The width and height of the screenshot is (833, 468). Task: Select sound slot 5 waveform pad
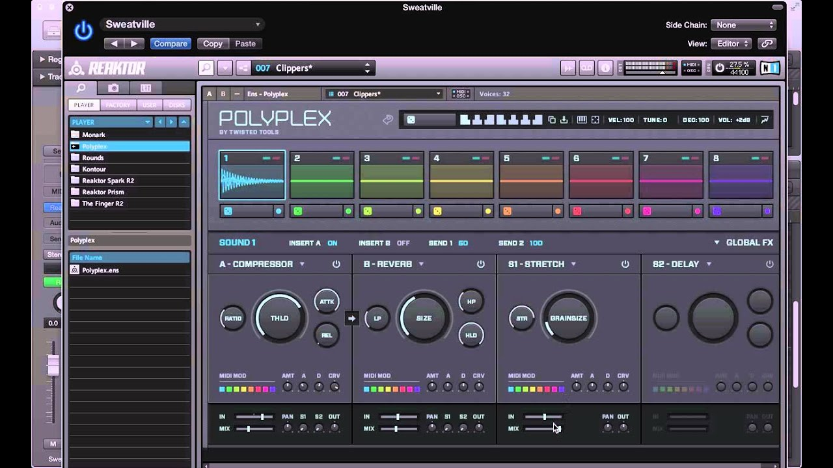(x=531, y=181)
